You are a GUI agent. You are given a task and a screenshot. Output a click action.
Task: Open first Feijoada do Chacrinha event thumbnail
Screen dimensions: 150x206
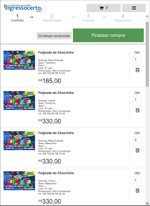tap(19, 60)
